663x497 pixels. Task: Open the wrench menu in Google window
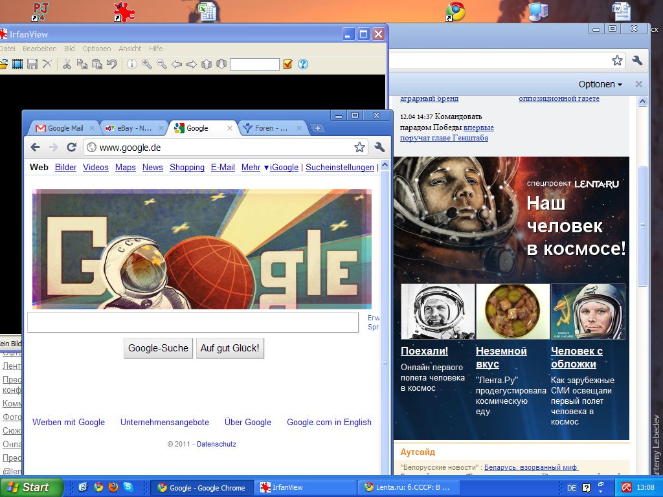click(x=379, y=147)
